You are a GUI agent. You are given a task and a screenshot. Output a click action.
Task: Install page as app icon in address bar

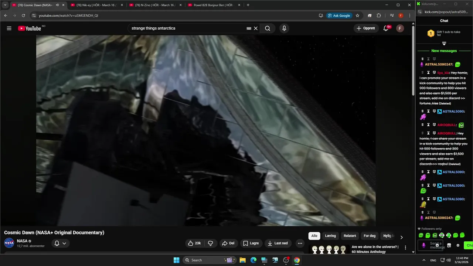(x=321, y=16)
